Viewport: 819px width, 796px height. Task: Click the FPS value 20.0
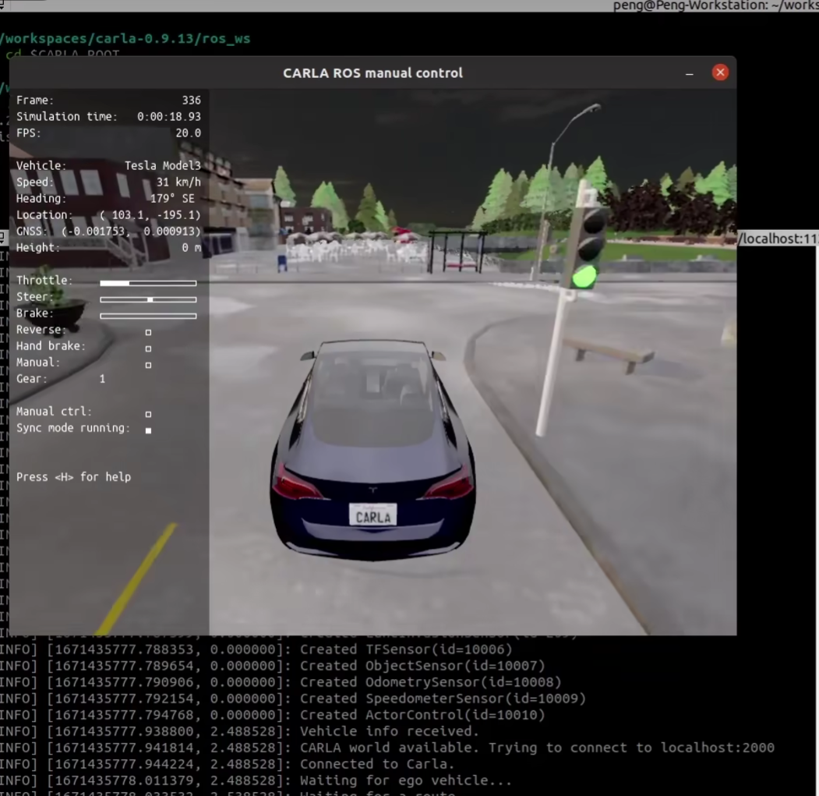coord(188,133)
